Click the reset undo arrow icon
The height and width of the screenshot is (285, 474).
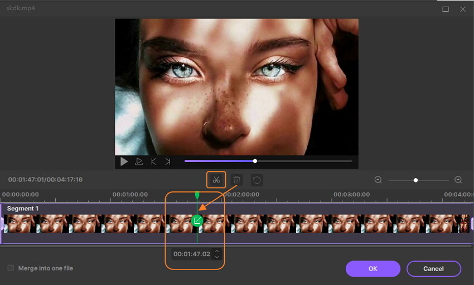[257, 180]
